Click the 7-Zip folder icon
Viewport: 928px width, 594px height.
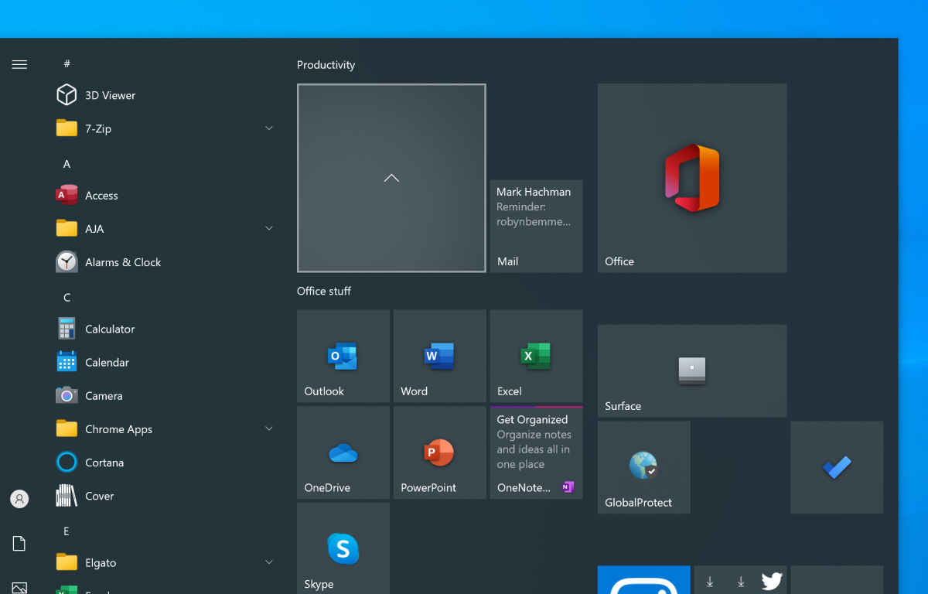coord(67,128)
